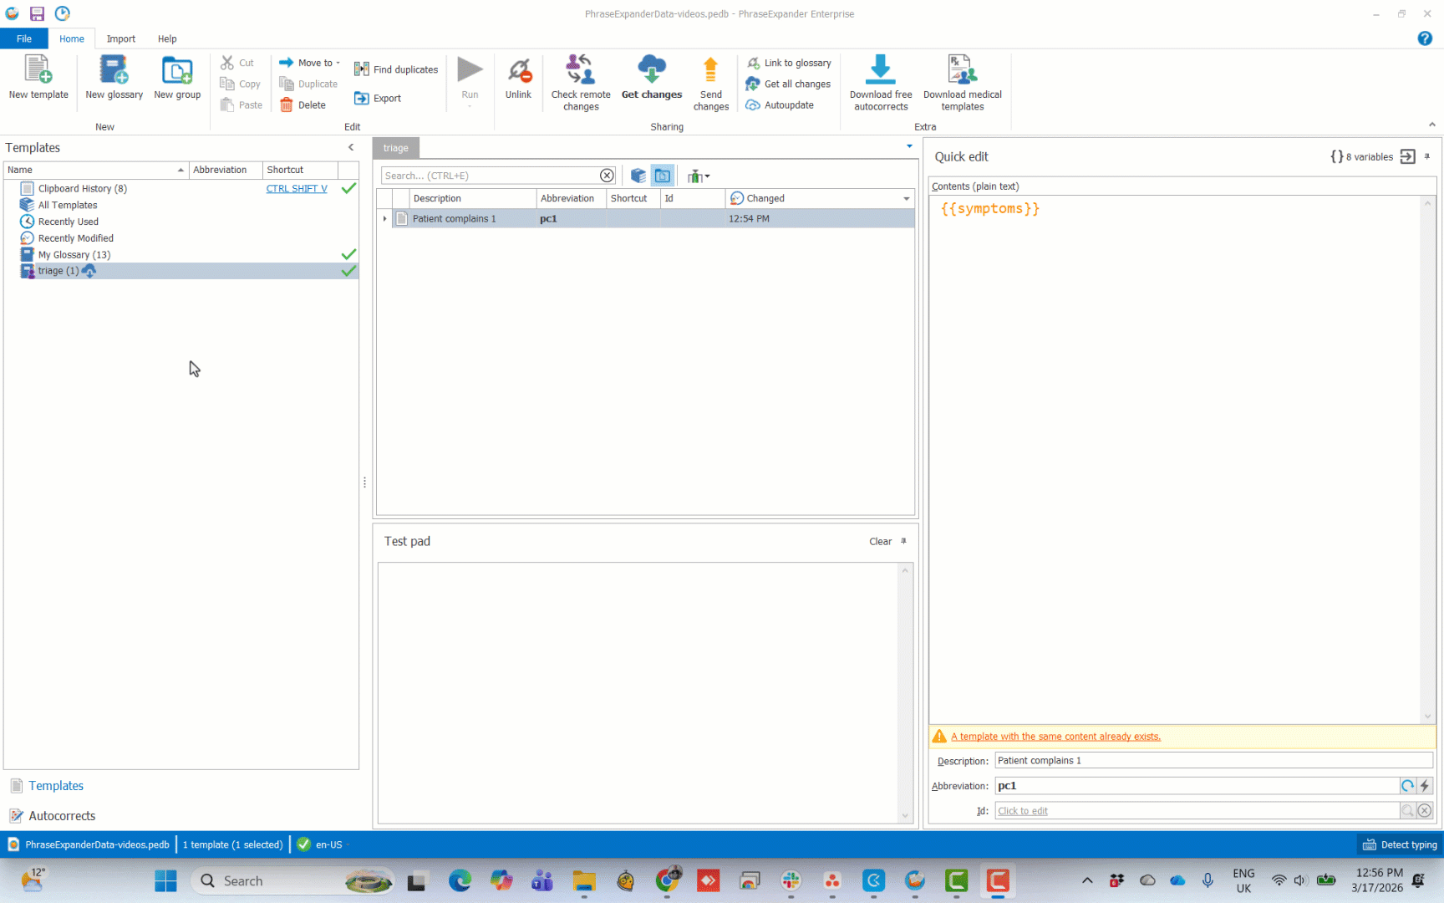Screen dimensions: 1444x903
Task: Toggle the green checkmark for triage glossary
Action: [x=348, y=271]
